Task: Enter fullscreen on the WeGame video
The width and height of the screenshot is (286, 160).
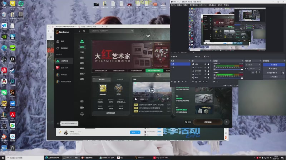Action: [x=168, y=99]
